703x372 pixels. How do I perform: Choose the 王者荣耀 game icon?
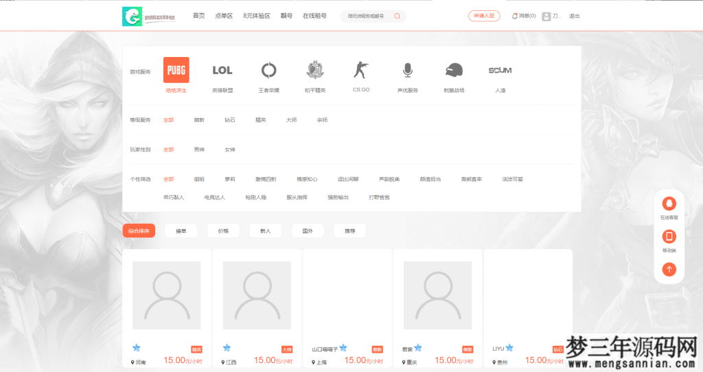point(268,70)
